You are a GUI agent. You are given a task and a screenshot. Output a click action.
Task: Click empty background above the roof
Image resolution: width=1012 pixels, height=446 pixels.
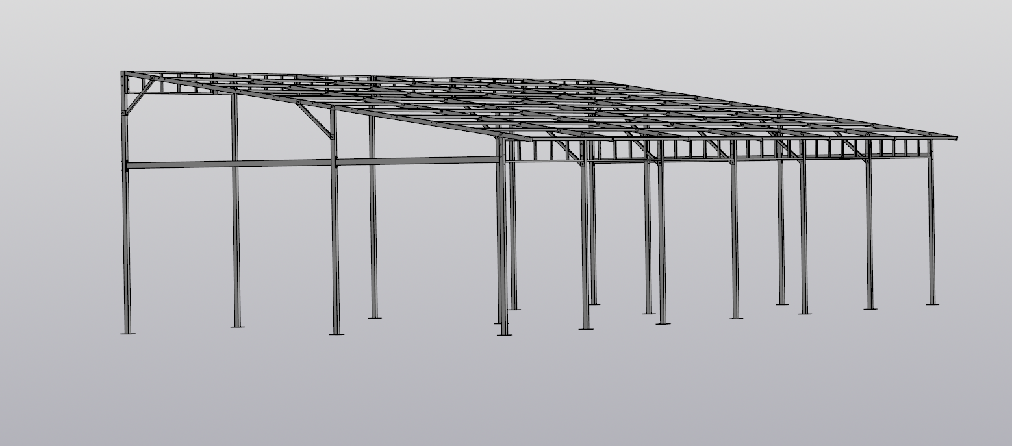507,32
